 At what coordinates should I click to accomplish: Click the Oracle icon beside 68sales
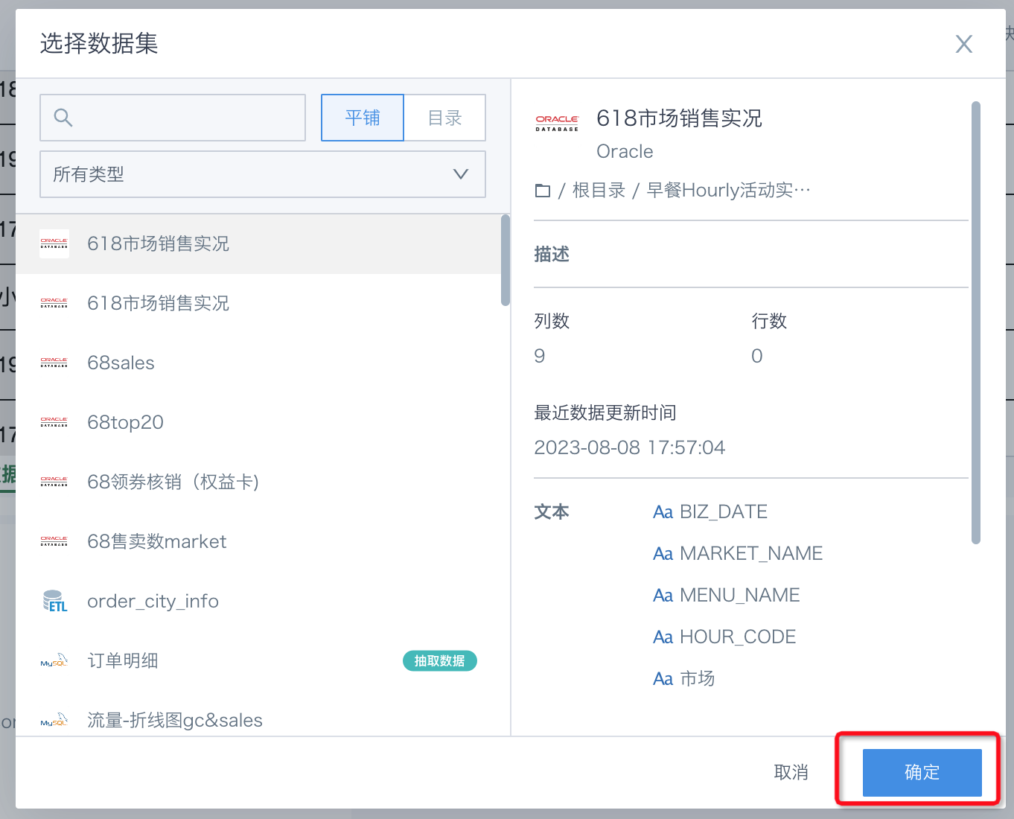[x=54, y=363]
